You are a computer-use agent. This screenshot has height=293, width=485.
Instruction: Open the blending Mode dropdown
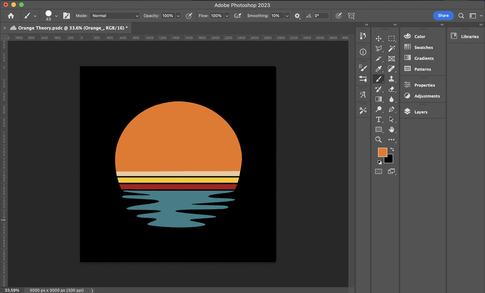click(114, 16)
